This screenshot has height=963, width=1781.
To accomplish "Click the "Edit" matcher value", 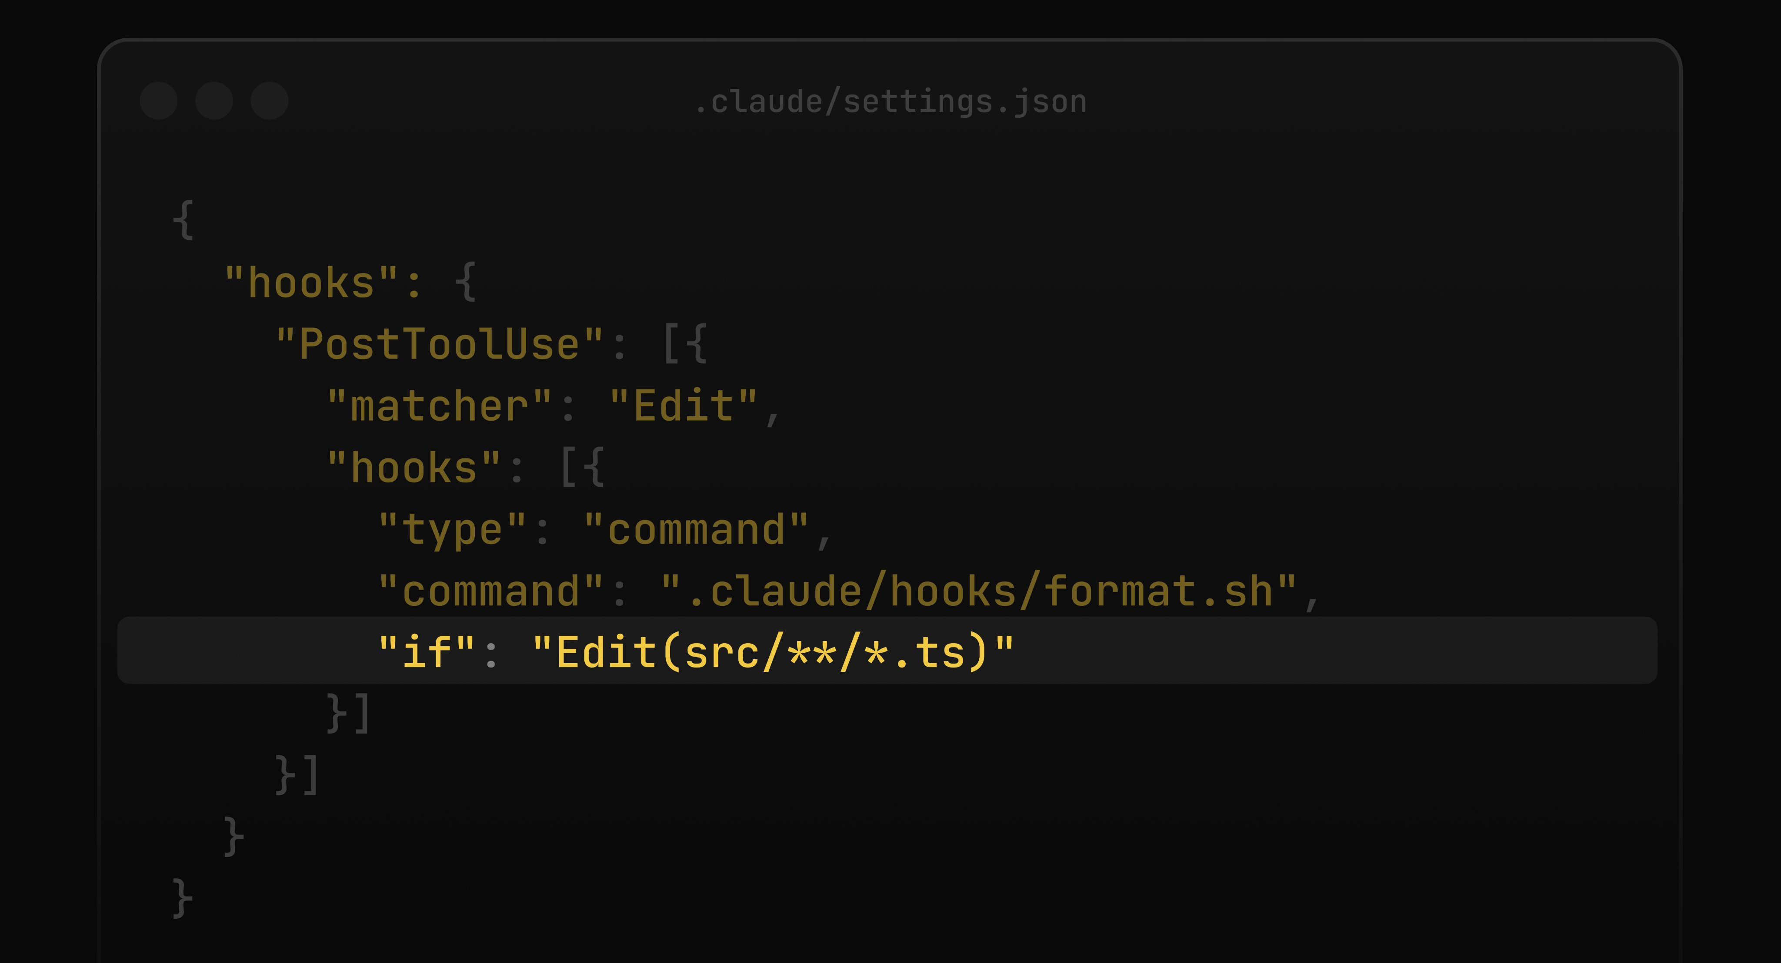I will pos(683,406).
